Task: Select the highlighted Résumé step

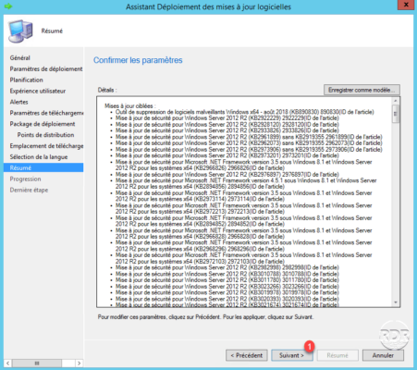Action: click(x=43, y=167)
